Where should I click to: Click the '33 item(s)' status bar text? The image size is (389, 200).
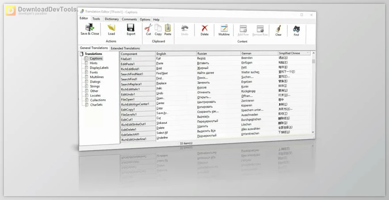[x=186, y=143]
